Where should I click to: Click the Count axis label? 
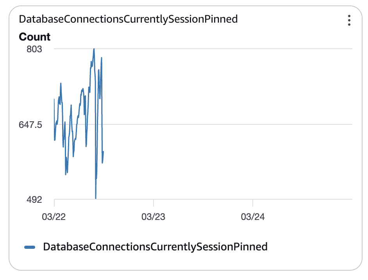pos(34,37)
